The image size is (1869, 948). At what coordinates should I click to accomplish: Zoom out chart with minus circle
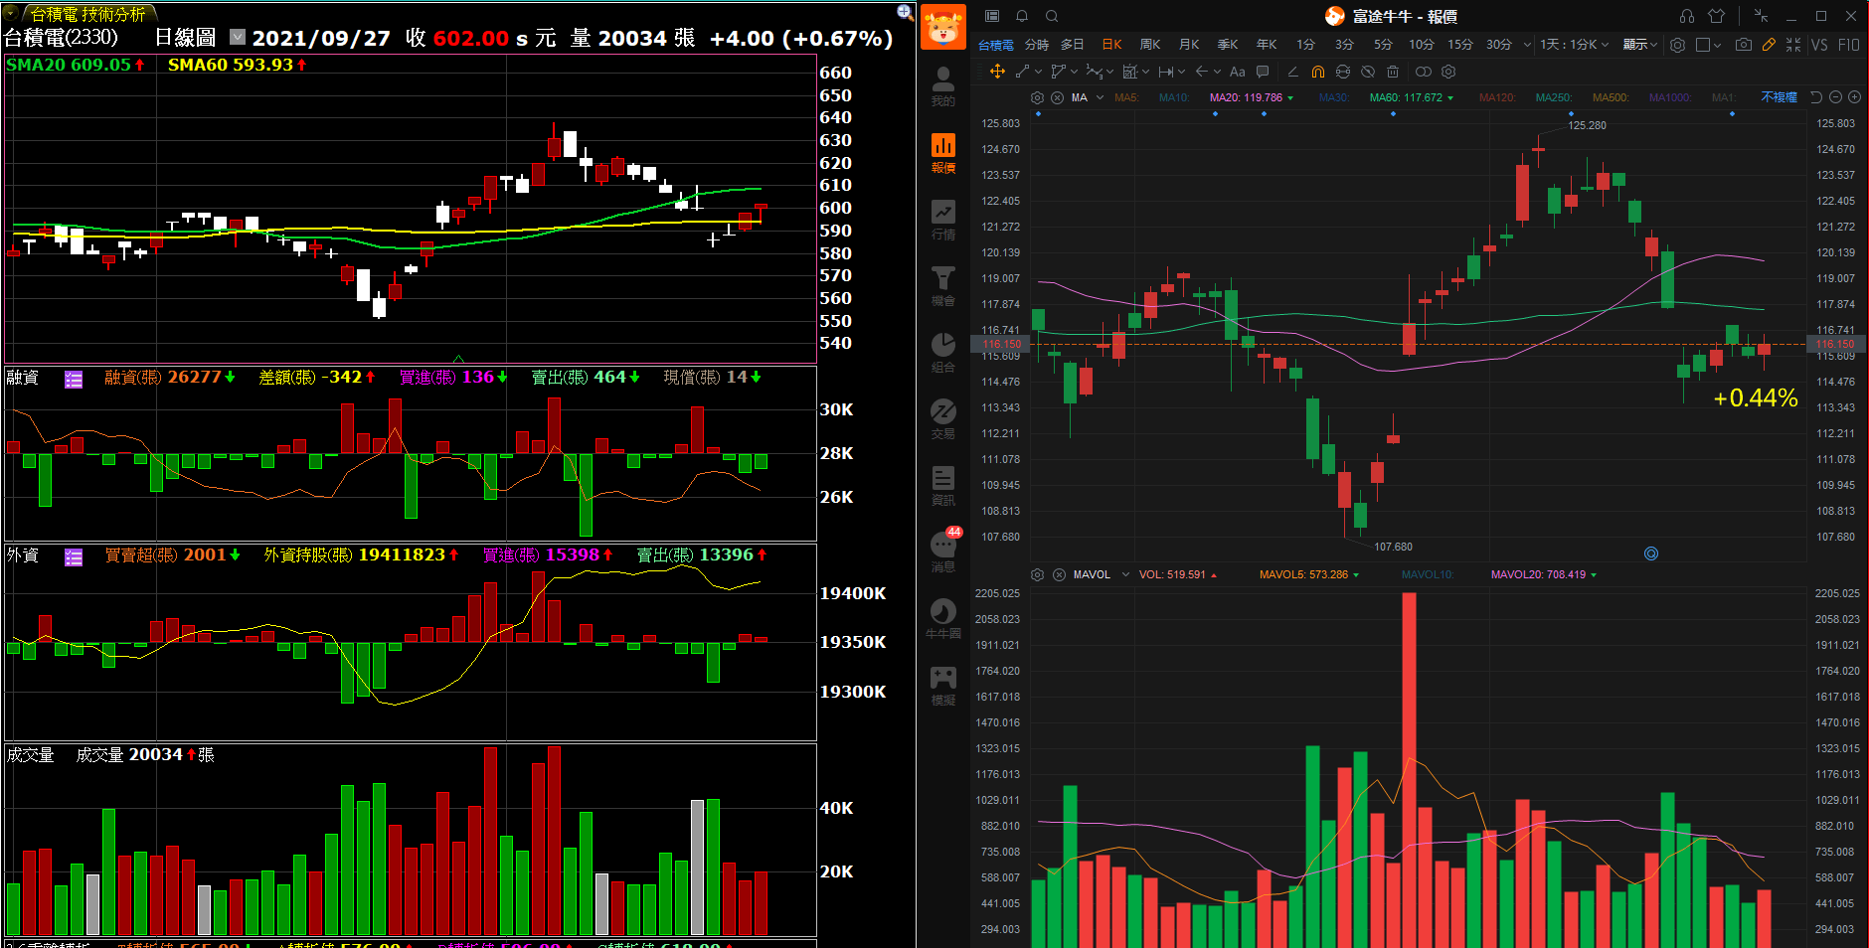pos(1835,97)
